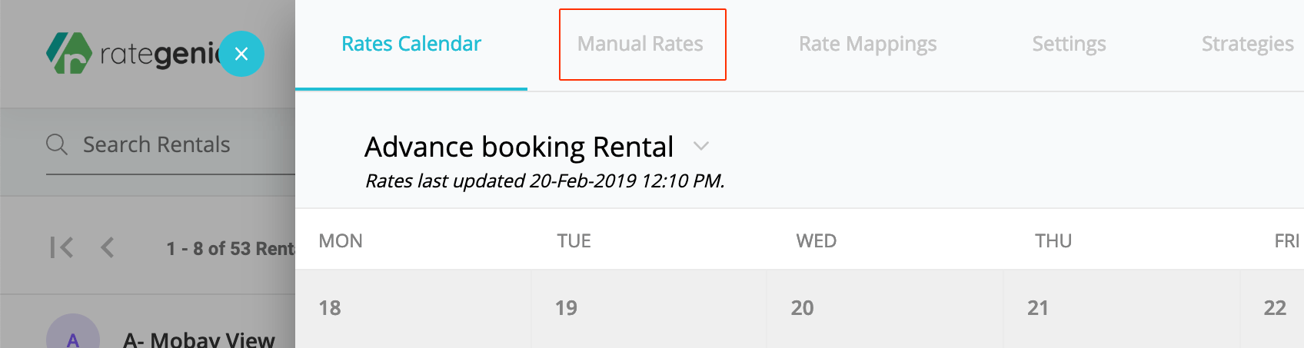Viewport: 1304px width, 348px height.
Task: Select Friday 22 calendar cell
Action: pos(1272,309)
